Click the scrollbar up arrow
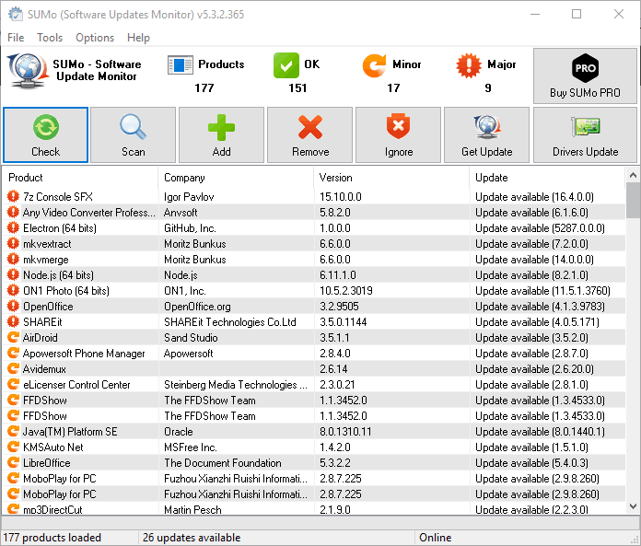The height and width of the screenshot is (546, 641). coord(633,175)
